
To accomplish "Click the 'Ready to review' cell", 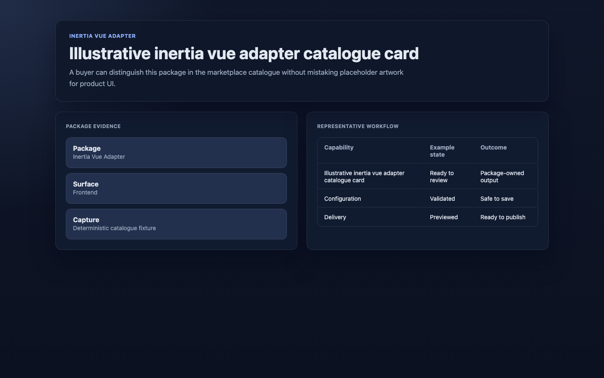I will coord(449,176).
